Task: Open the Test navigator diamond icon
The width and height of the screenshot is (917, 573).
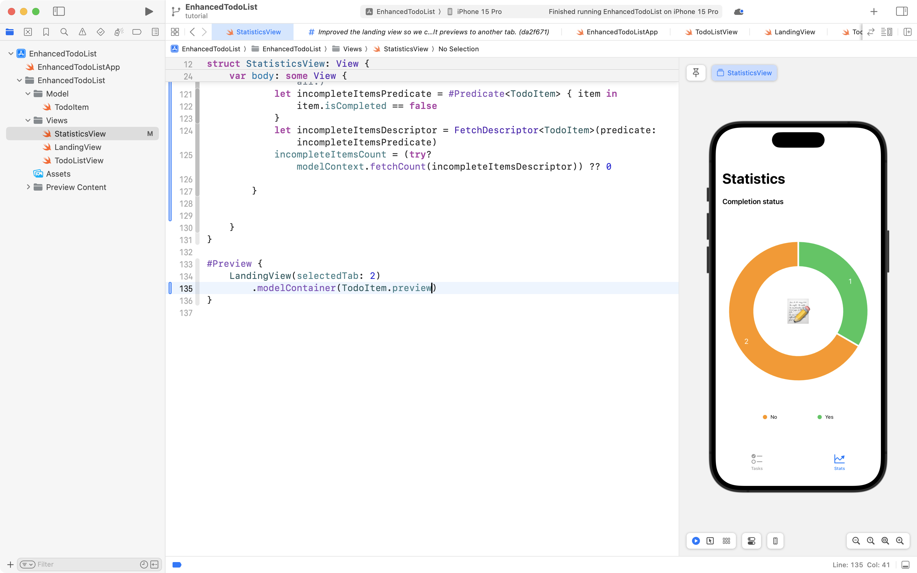Action: coord(101,32)
